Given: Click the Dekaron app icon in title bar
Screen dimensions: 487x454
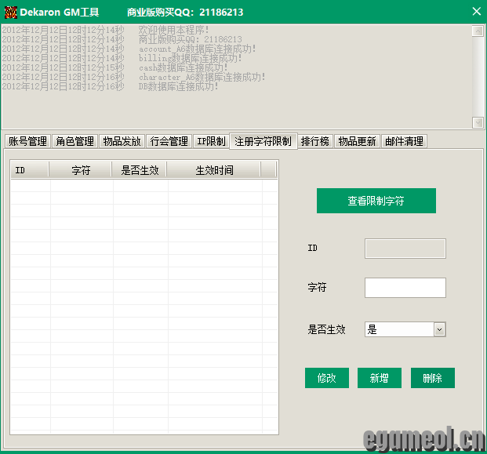Looking at the screenshot, I should pos(11,12).
